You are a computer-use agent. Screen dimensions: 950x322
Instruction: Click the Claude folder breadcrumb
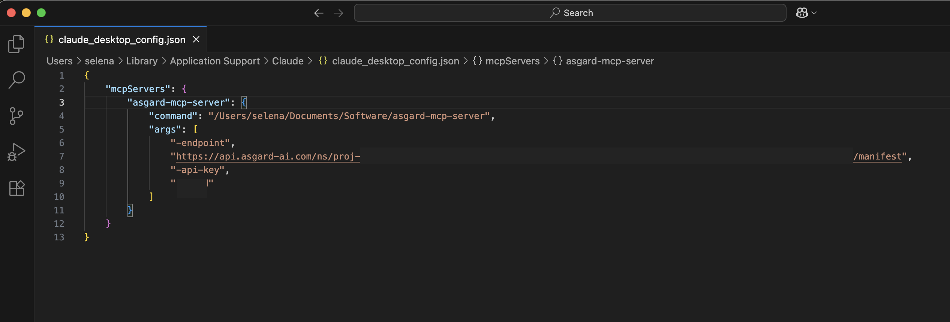coord(288,61)
